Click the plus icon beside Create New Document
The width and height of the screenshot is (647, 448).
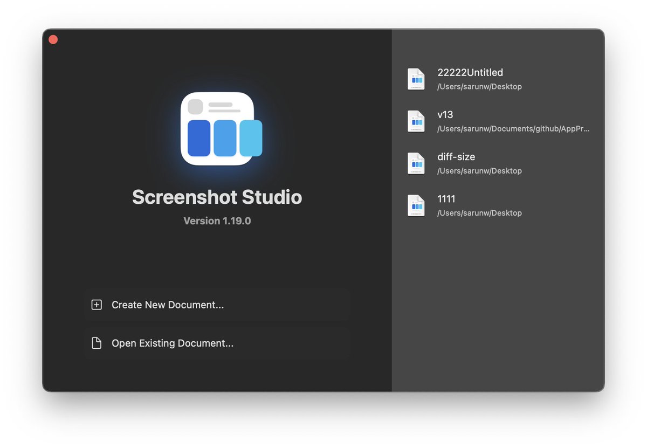tap(97, 305)
